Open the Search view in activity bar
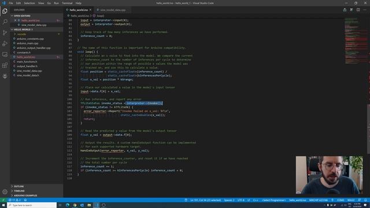 5,22
